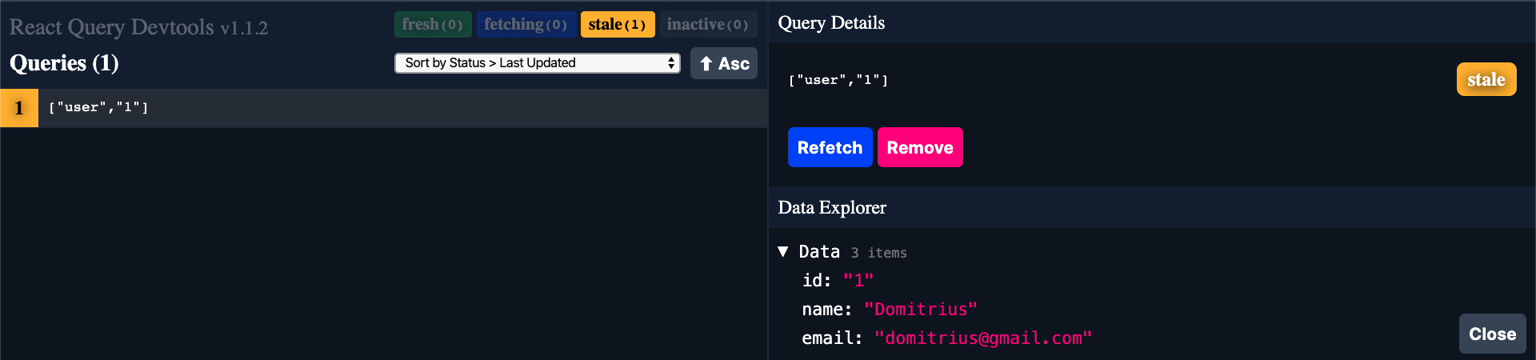This screenshot has height=360, width=1536.
Task: Filter queries by inactive status
Action: pyautogui.click(x=707, y=25)
